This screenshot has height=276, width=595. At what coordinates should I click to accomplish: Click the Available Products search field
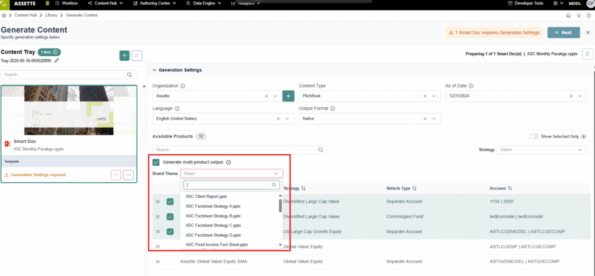(239, 150)
